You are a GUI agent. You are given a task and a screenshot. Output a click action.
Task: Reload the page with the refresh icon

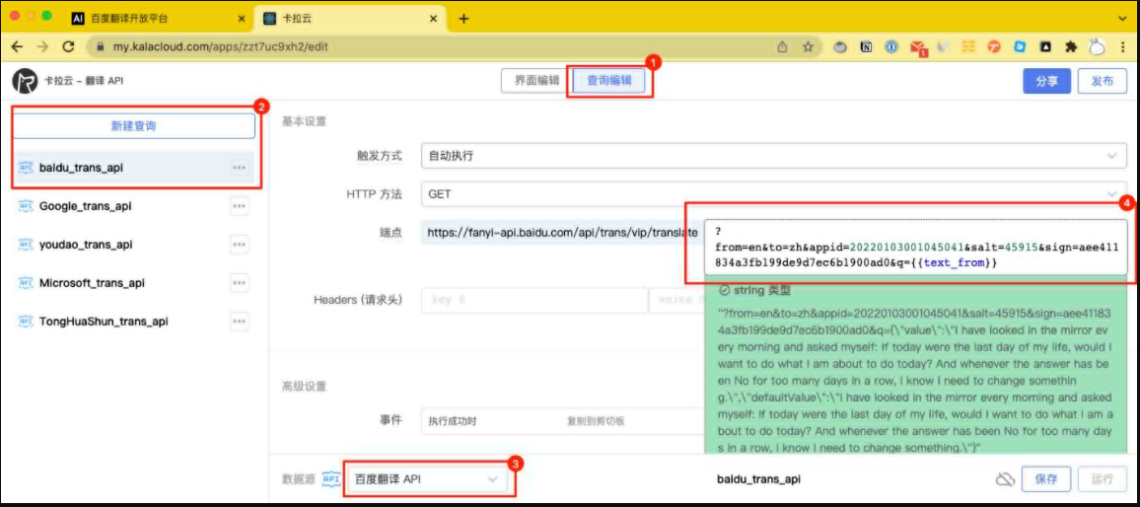(68, 46)
